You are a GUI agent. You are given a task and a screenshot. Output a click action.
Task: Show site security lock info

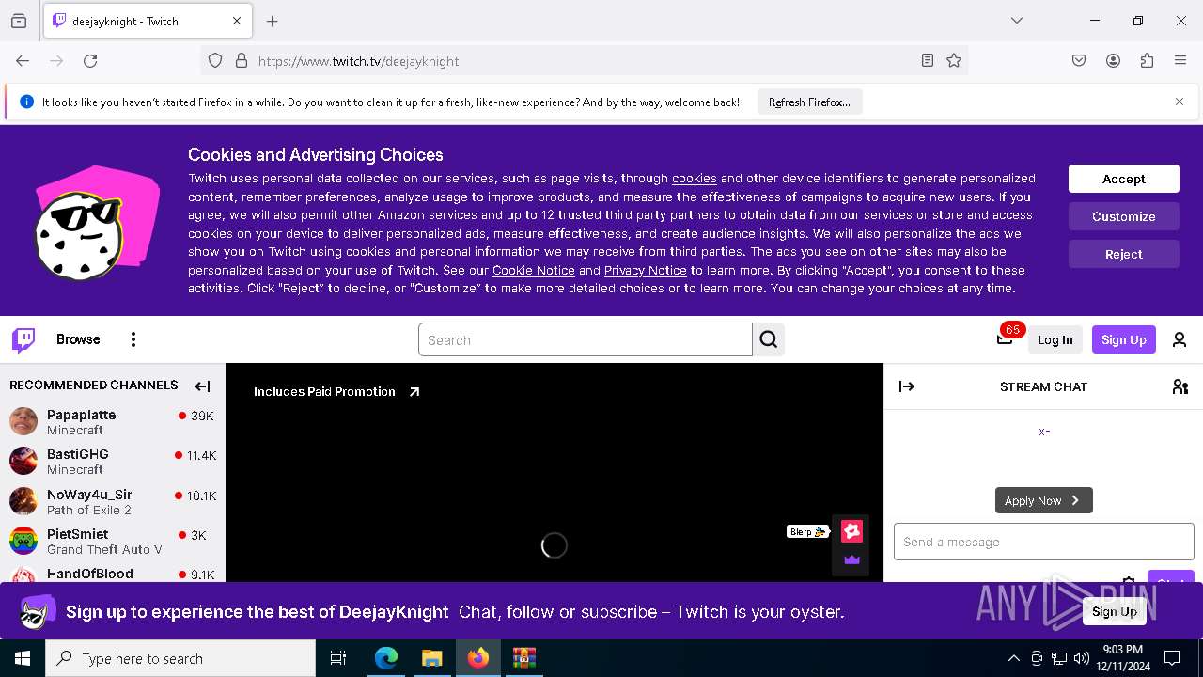tap(242, 61)
